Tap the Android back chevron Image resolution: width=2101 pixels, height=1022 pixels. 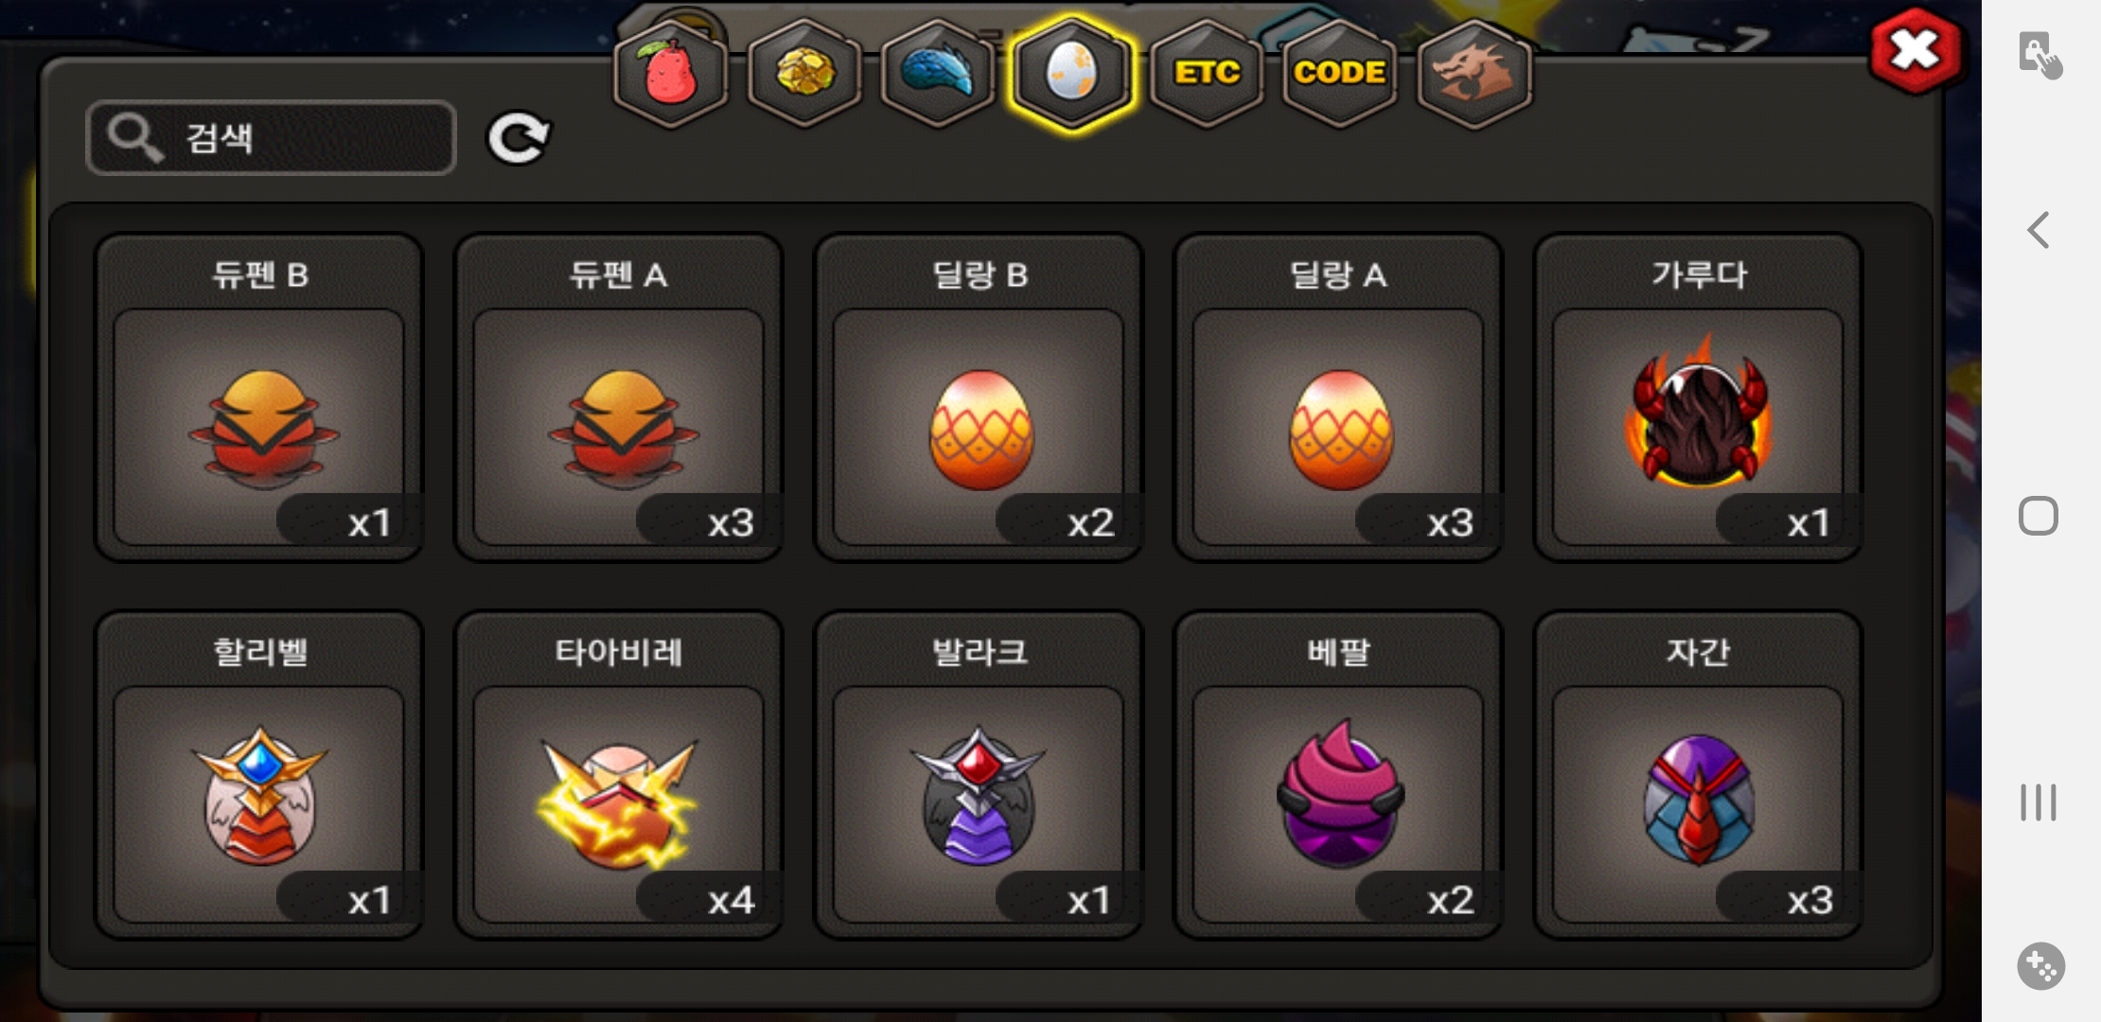(x=2039, y=230)
